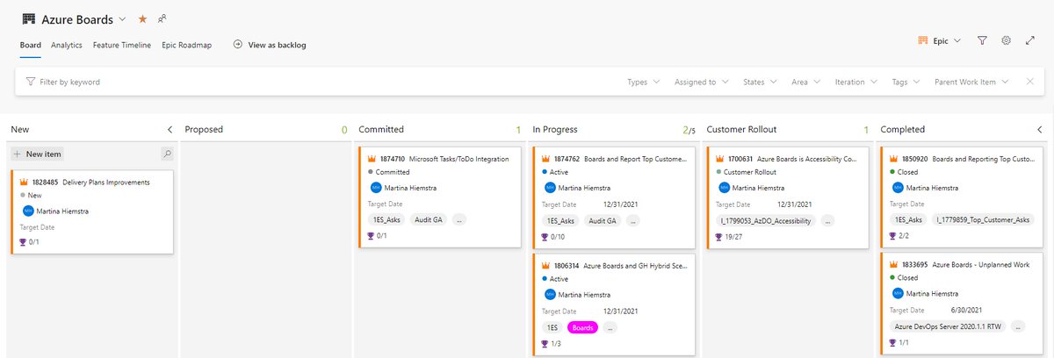Expand 0/1 child items on card 1874710

point(377,236)
